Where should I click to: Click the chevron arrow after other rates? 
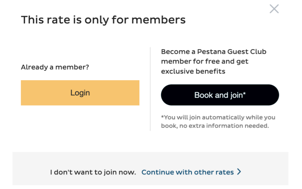pos(239,172)
